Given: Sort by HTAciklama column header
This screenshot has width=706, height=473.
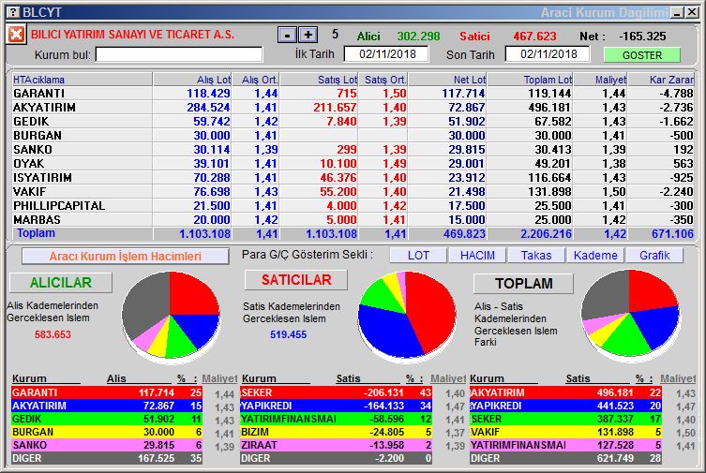Looking at the screenshot, I should click(x=82, y=80).
